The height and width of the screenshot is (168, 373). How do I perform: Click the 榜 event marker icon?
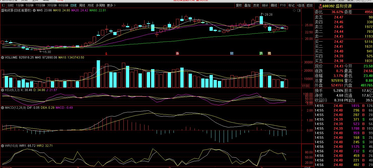pyautogui.click(x=269, y=53)
